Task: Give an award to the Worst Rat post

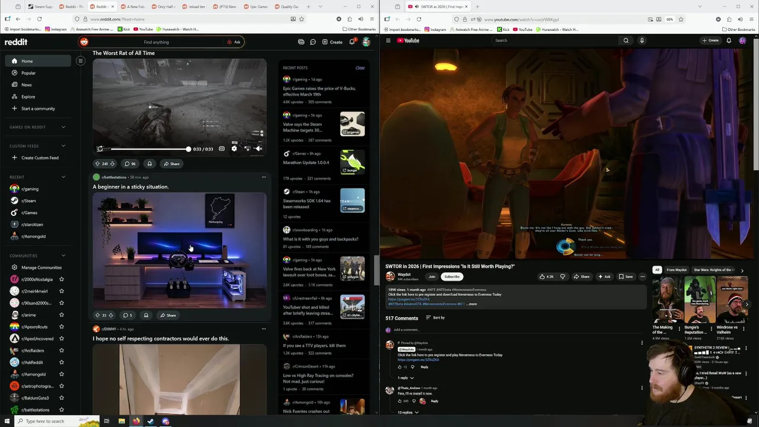Action: 149,164
